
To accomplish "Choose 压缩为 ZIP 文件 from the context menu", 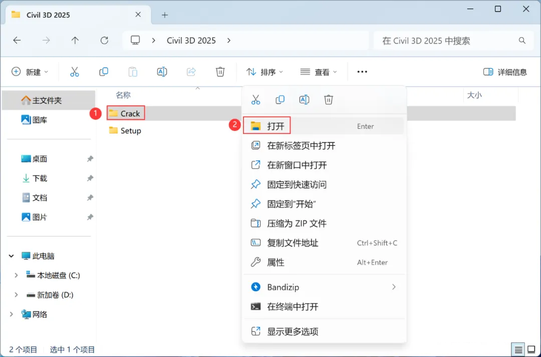I will (324, 224).
